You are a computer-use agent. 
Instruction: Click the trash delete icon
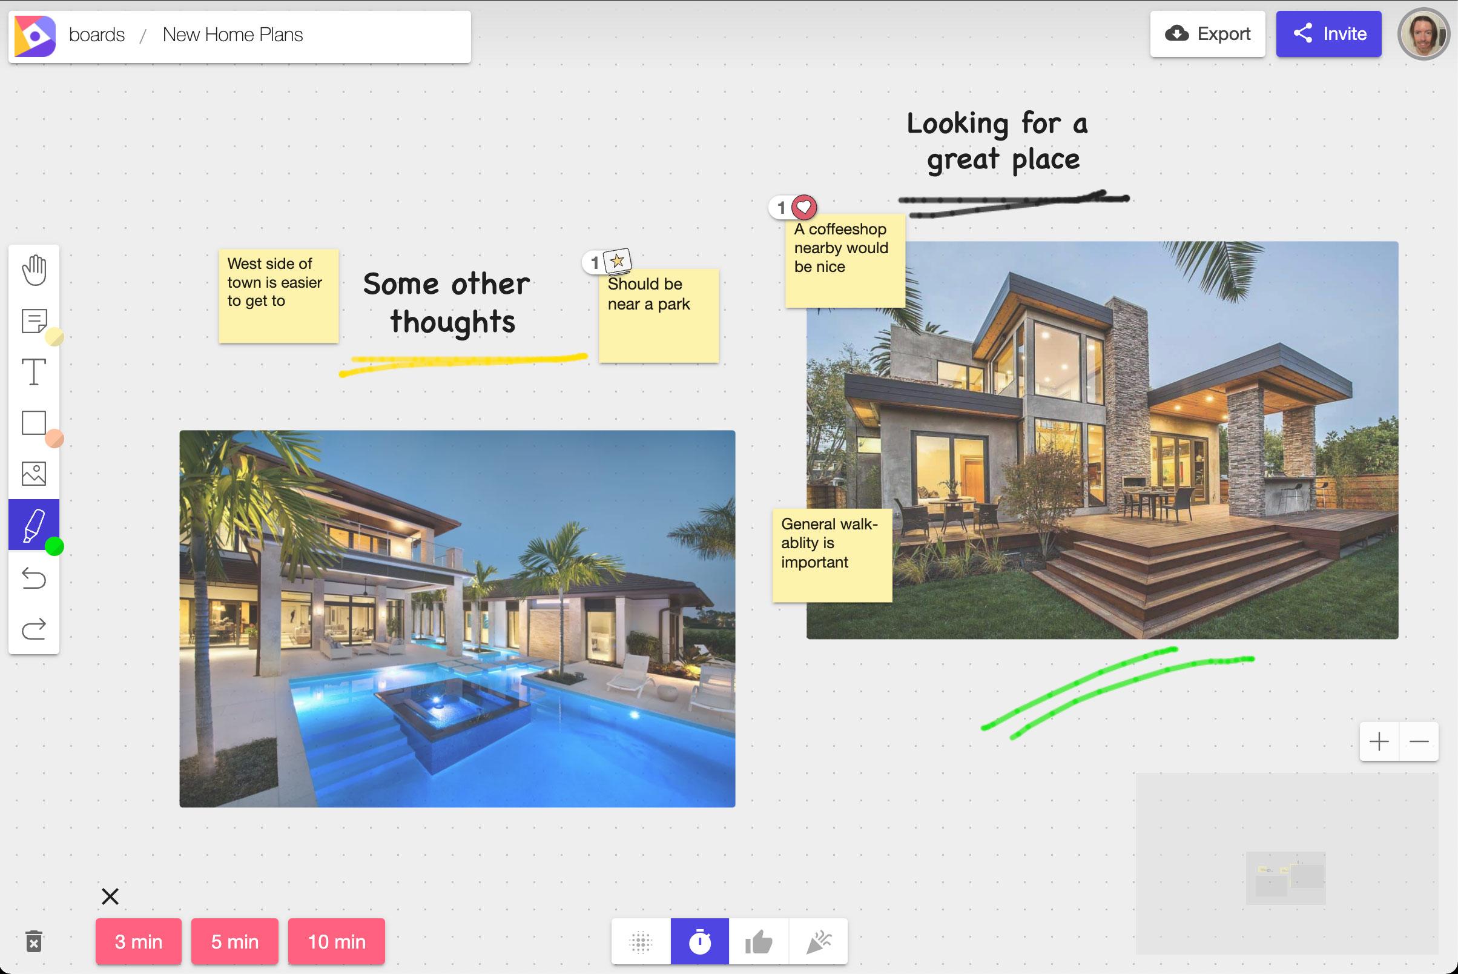click(x=34, y=942)
